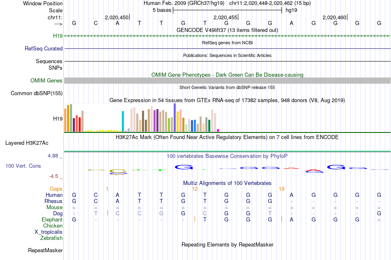Click the H3K27Ac Mark track title
The width and height of the screenshot is (391, 260).
click(x=227, y=137)
